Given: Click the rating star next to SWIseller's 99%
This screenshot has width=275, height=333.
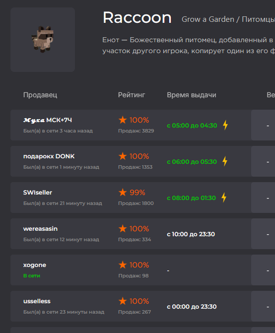Looking at the screenshot, I should [x=123, y=193].
